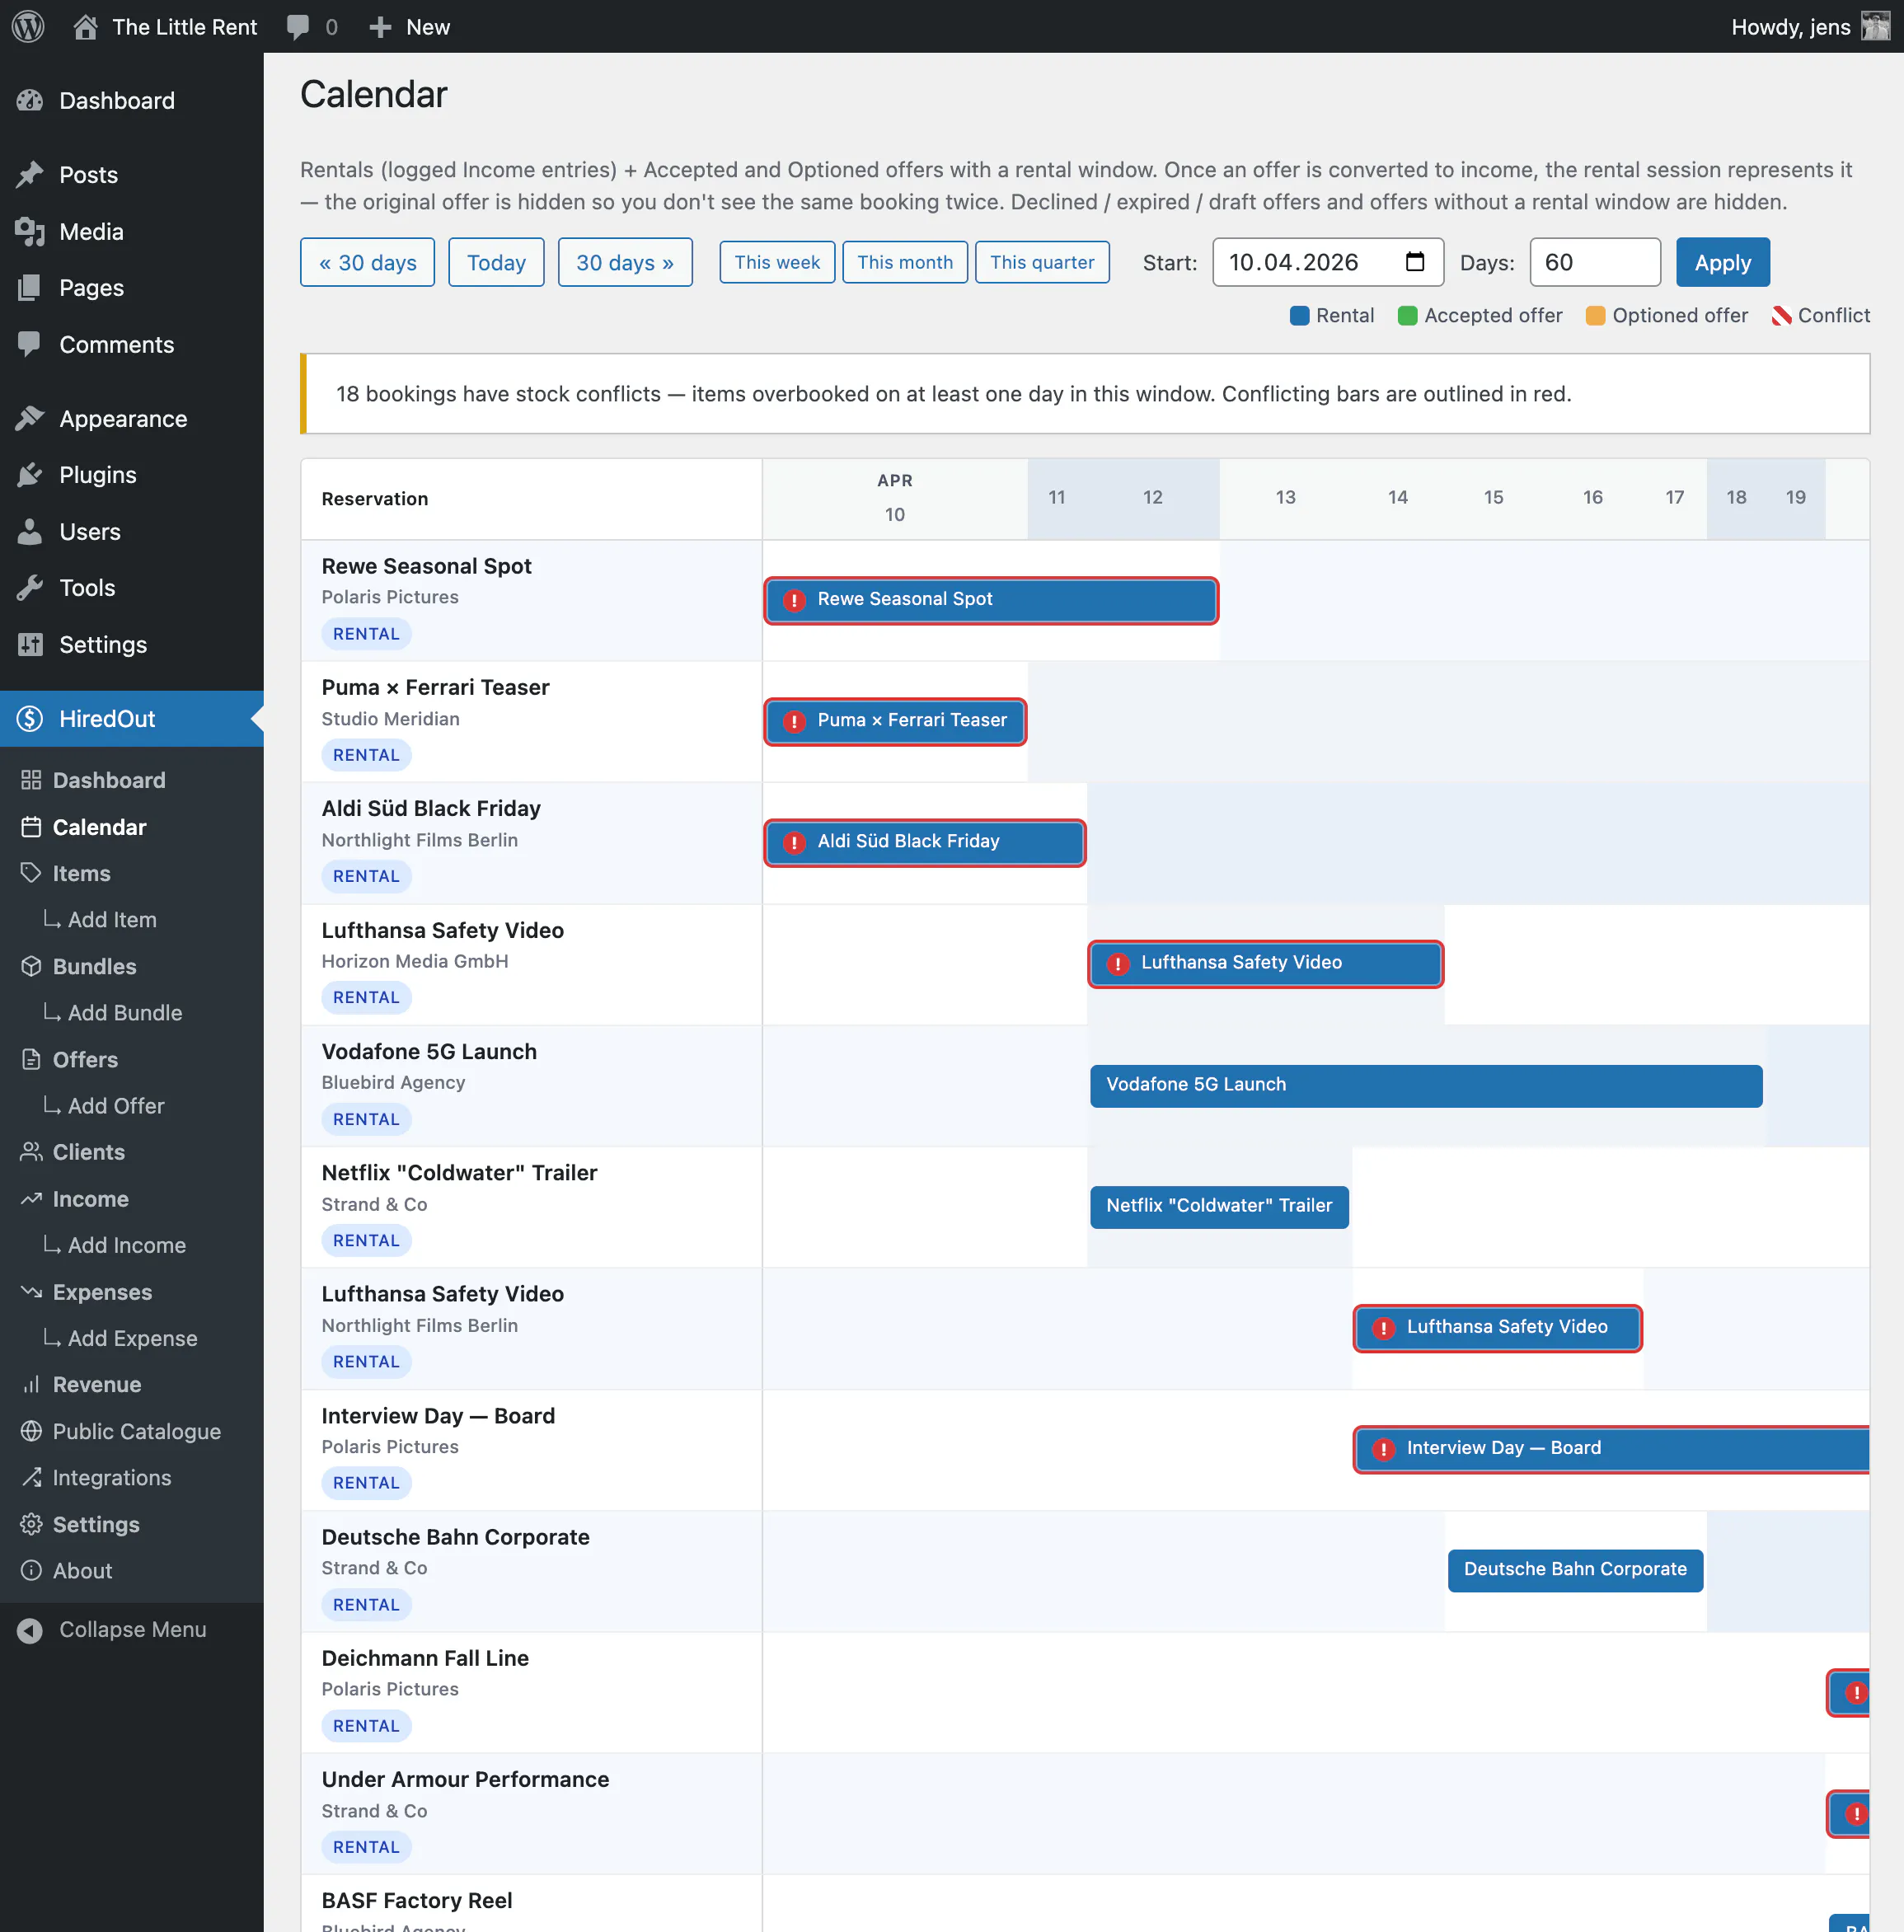The width and height of the screenshot is (1904, 1932).
Task: Click the Offers document icon
Action: tap(31, 1059)
